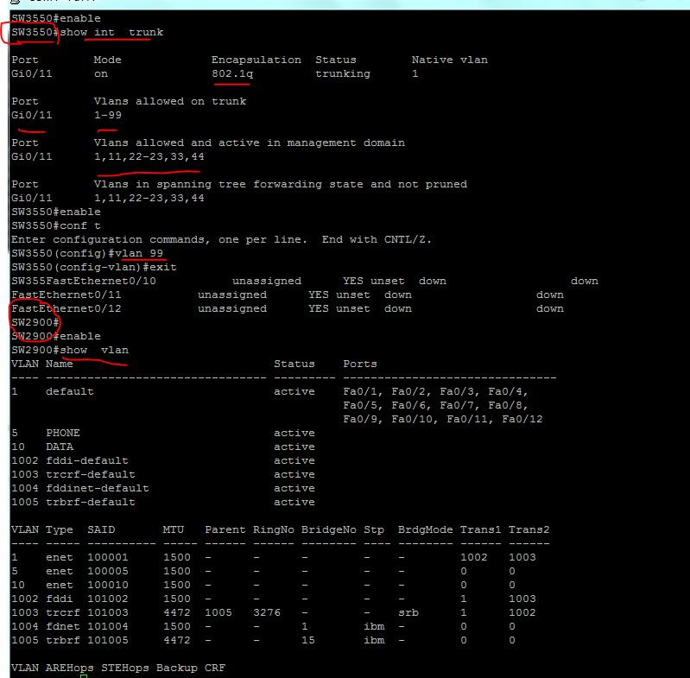Click the "trunking" status value
Viewport: 690px width, 678px height.
pyautogui.click(x=343, y=73)
